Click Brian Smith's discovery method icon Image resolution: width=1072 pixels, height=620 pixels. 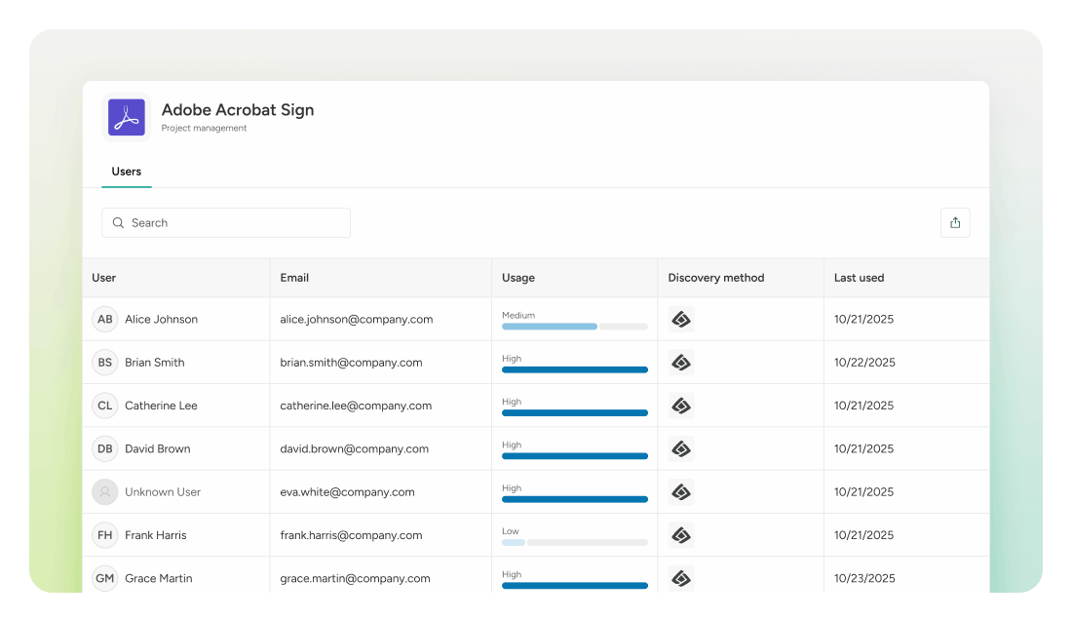coord(681,363)
